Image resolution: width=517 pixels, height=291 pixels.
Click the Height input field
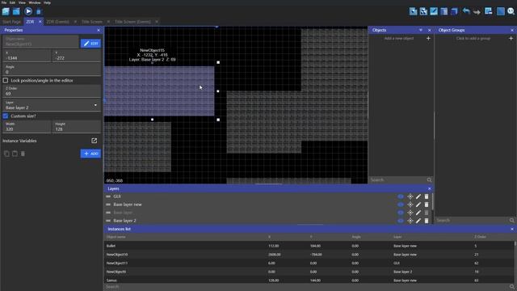pyautogui.click(x=77, y=127)
